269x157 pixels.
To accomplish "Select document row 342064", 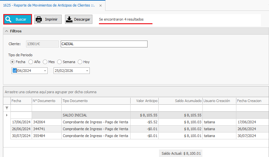I will (46, 122).
